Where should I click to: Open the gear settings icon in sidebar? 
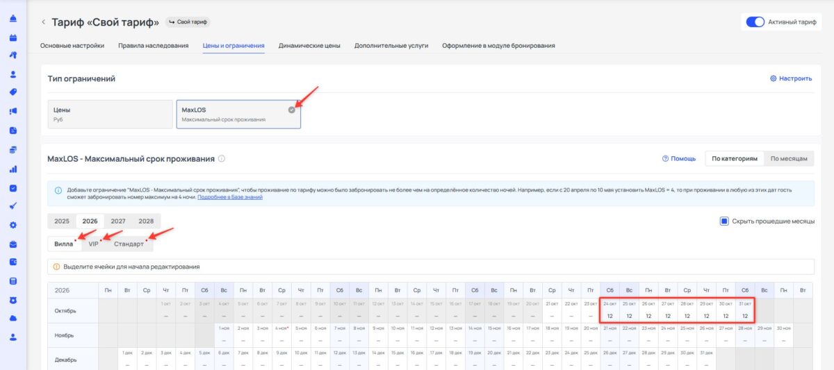13,225
